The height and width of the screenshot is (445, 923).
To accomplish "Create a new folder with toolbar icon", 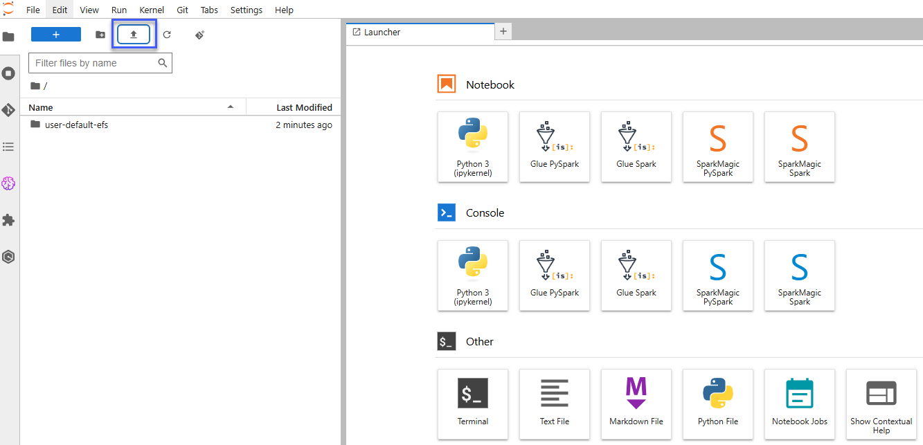I will 100,35.
